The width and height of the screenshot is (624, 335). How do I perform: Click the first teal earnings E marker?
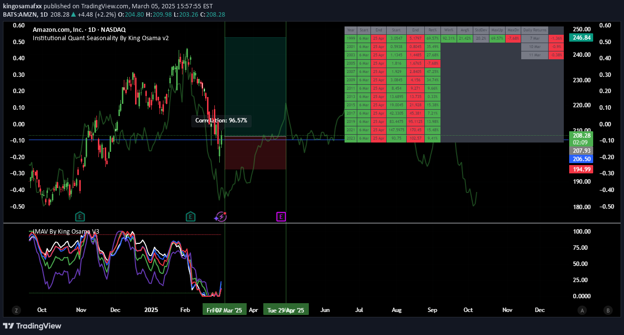pyautogui.click(x=80, y=216)
